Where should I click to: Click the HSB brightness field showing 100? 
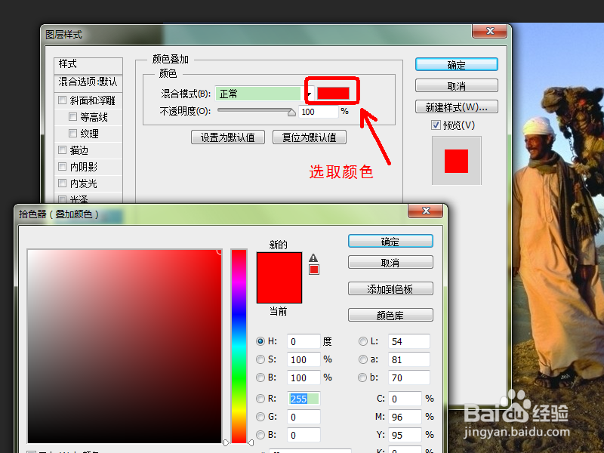[x=304, y=377]
